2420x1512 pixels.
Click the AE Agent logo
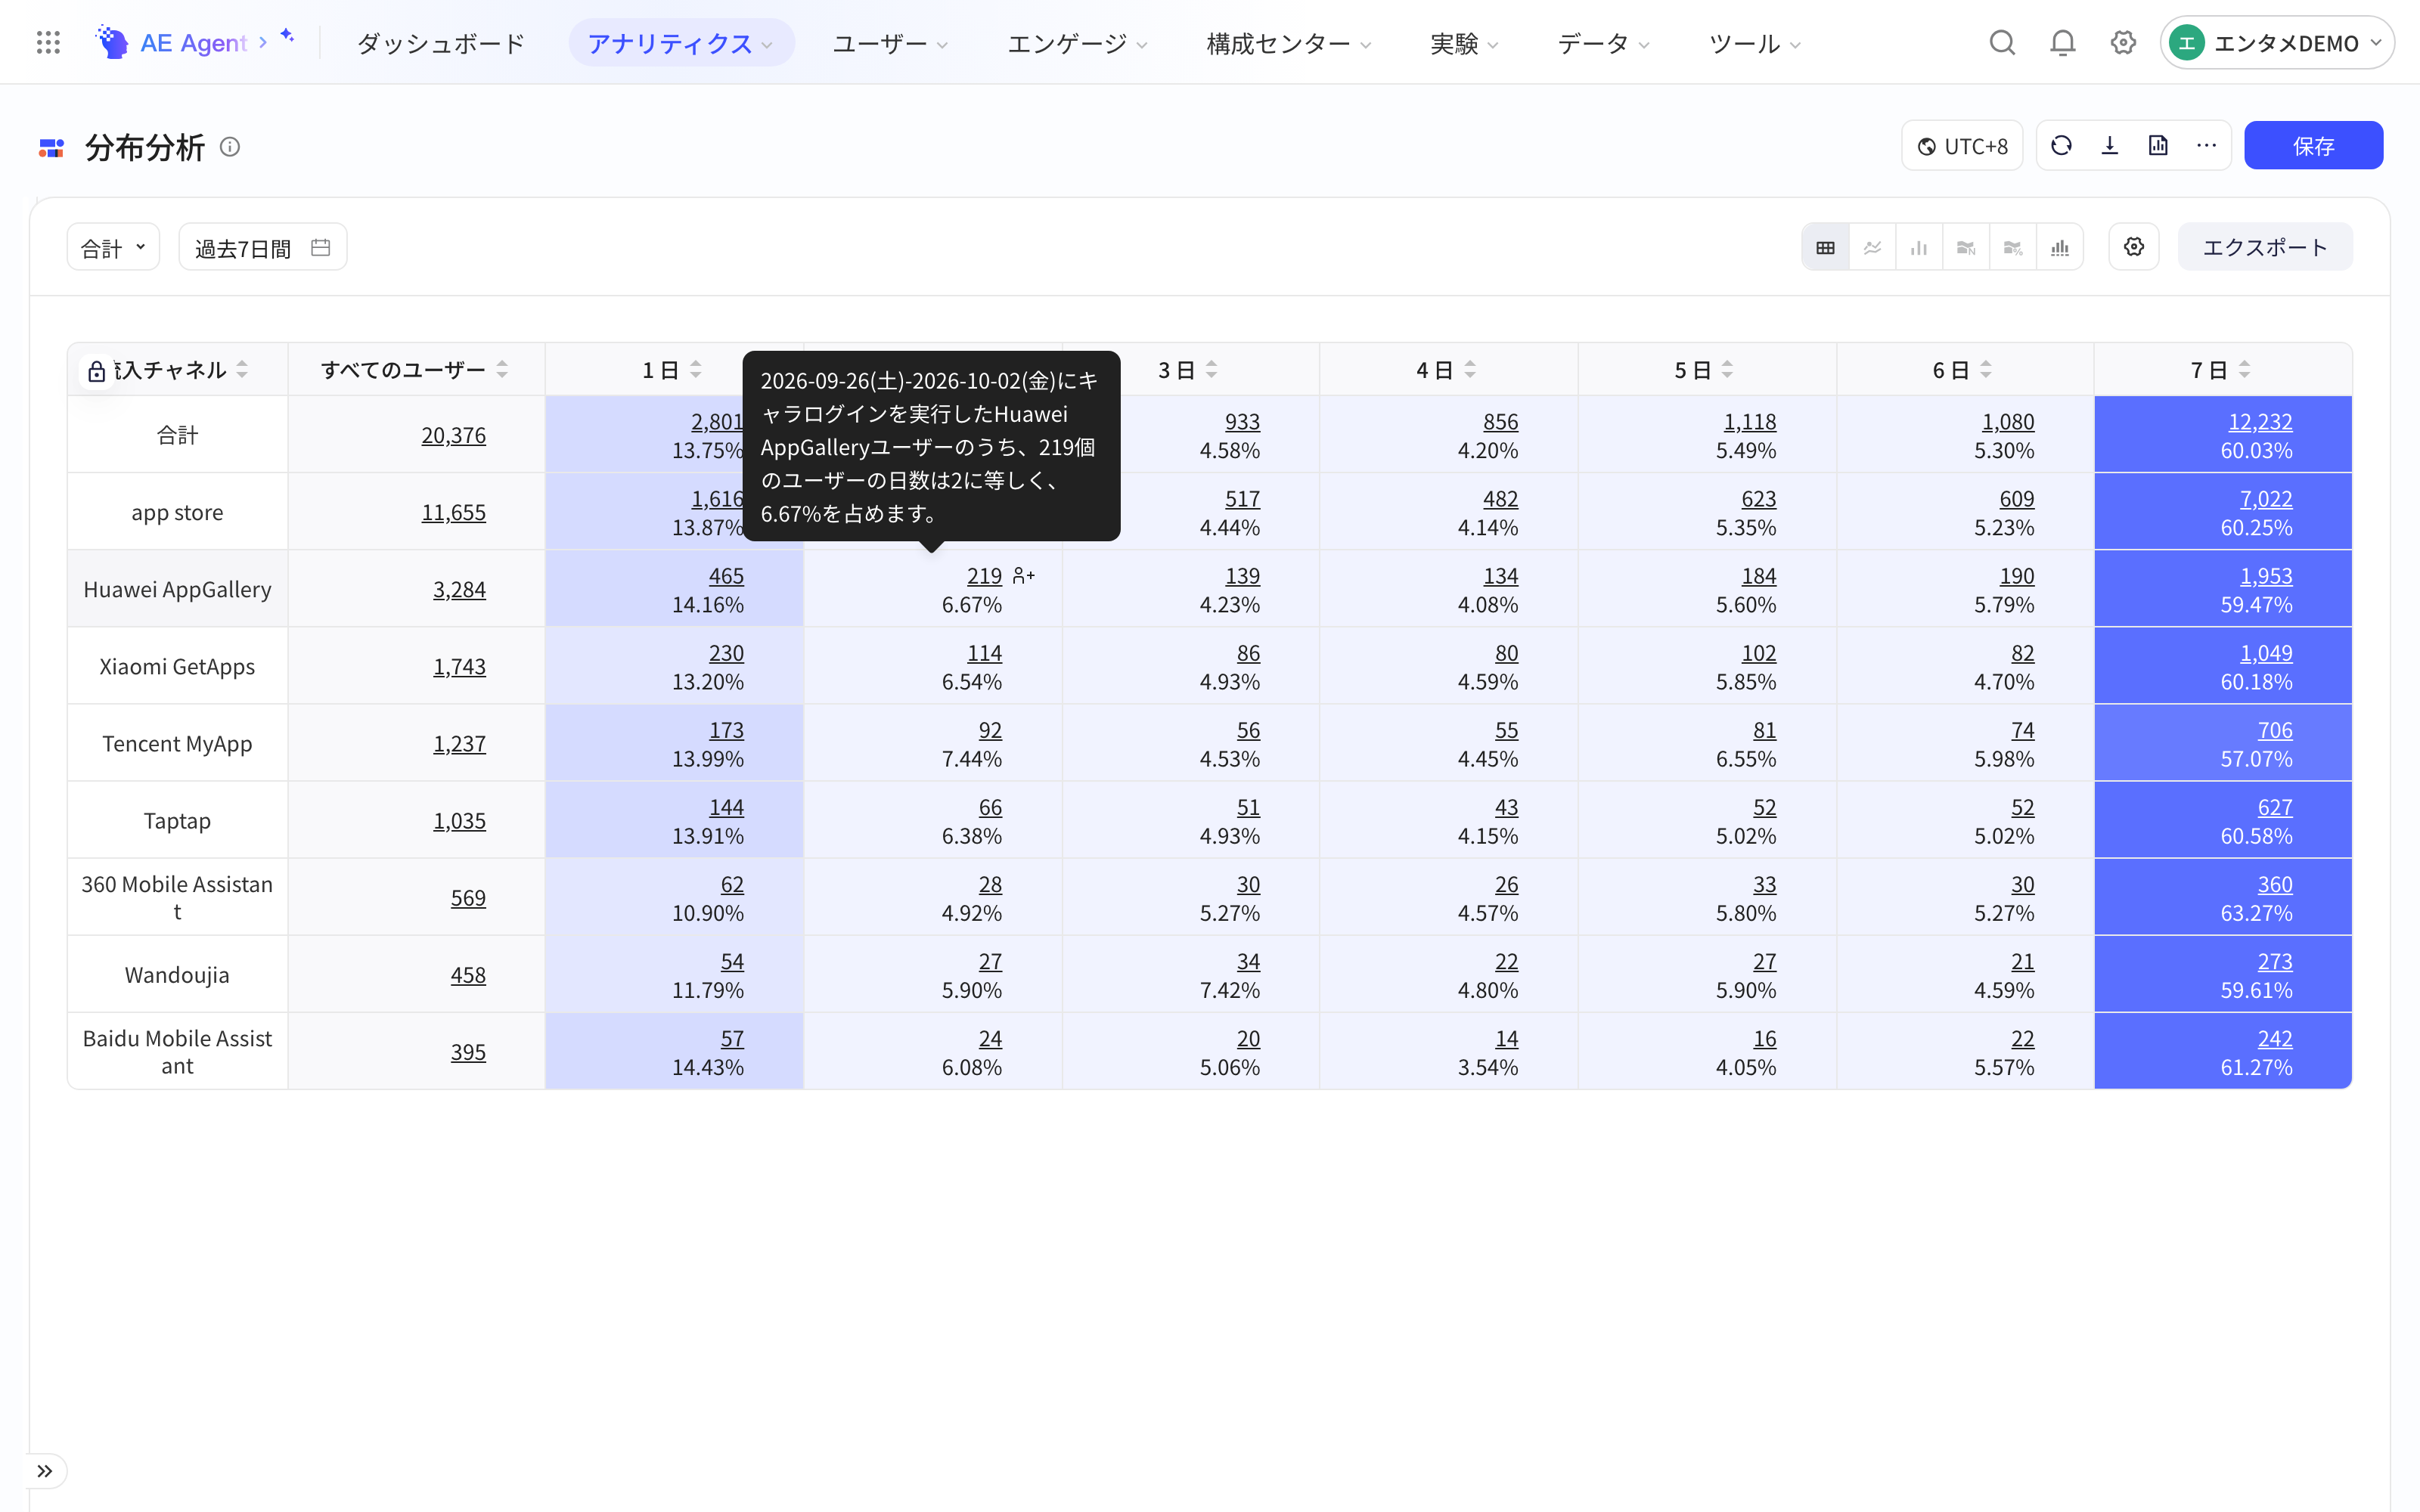172,43
